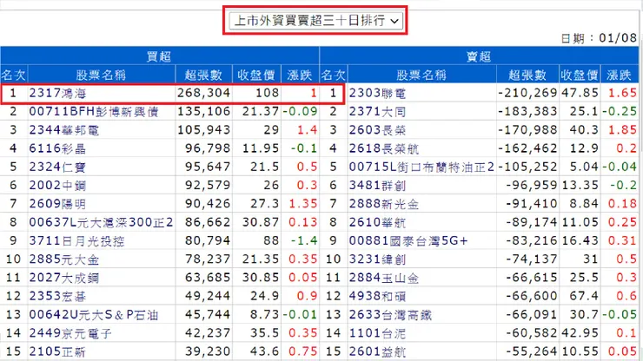Open the 1101台泥 stock link
The image size is (643, 361).
point(378,333)
